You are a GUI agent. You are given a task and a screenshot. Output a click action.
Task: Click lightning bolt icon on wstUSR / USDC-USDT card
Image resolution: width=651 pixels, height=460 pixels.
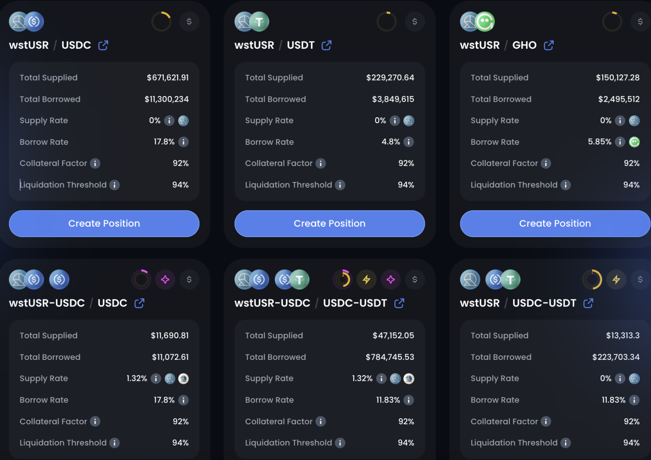616,280
